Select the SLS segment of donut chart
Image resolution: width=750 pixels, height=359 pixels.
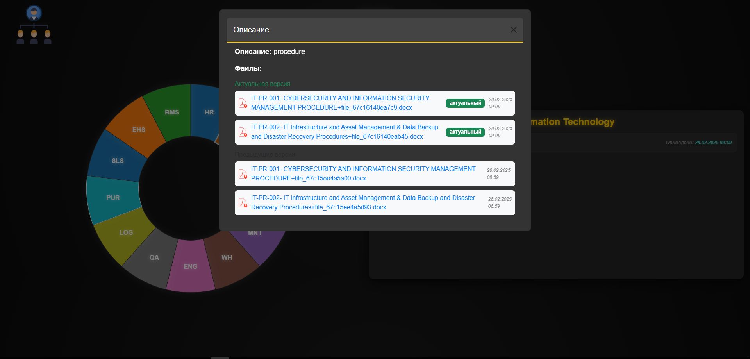tap(116, 160)
